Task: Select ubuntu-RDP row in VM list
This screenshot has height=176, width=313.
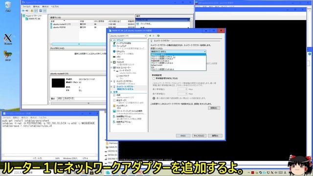Action: click(x=92, y=27)
